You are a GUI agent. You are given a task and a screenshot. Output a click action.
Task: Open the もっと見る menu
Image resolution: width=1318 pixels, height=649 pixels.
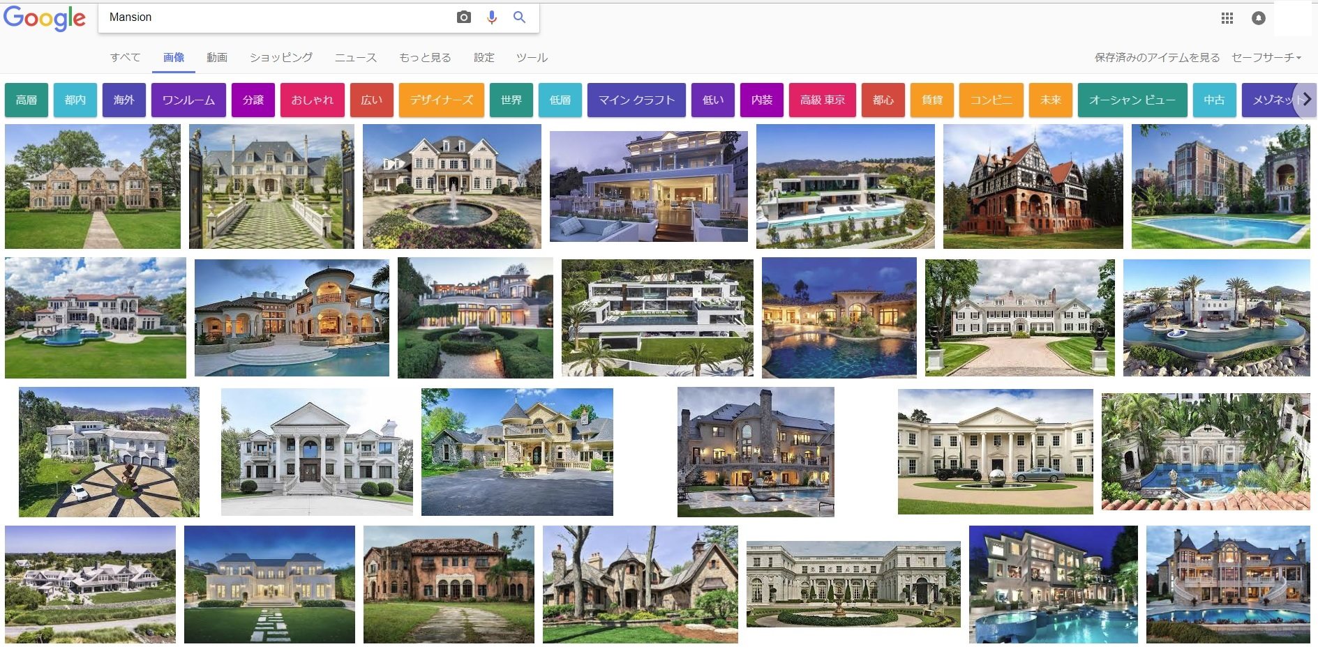[425, 57]
